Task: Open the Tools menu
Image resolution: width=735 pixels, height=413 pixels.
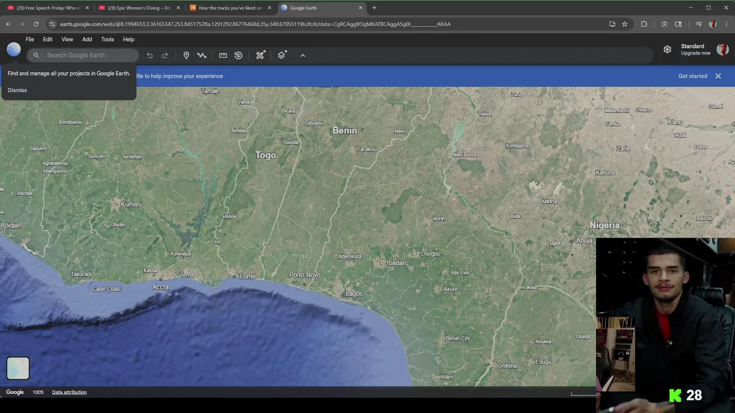Action: [x=107, y=40]
